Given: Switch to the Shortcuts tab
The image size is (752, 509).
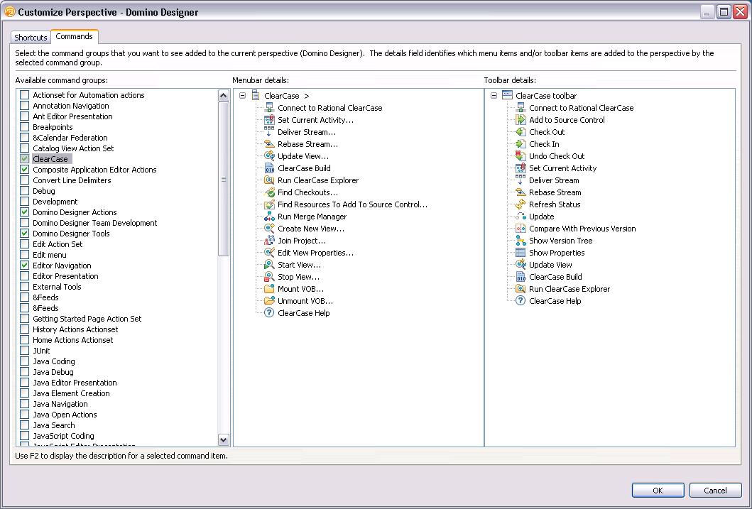Looking at the screenshot, I should pos(31,38).
